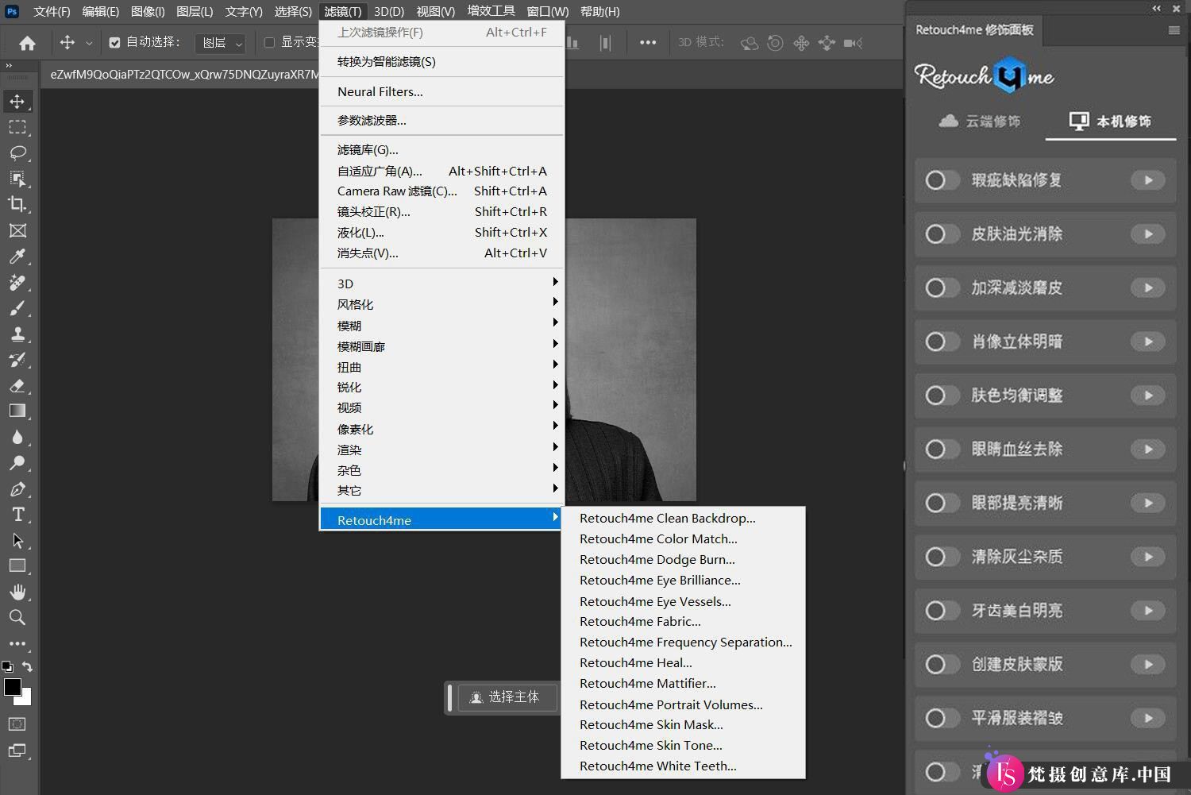1191x795 pixels.
Task: Toggle the 自动选择 checkbox
Action: click(114, 42)
